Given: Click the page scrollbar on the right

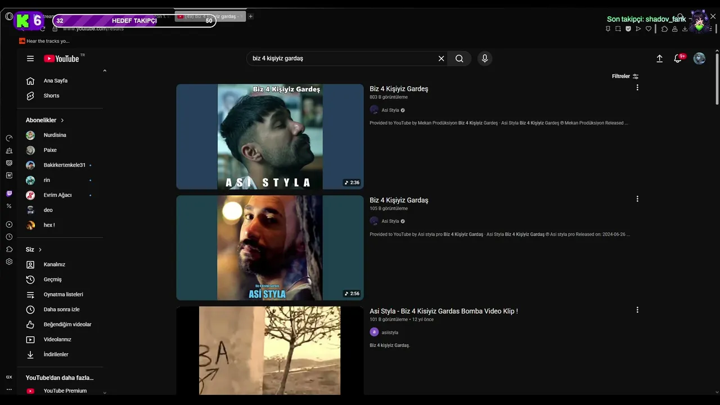Looking at the screenshot, I should (717, 79).
